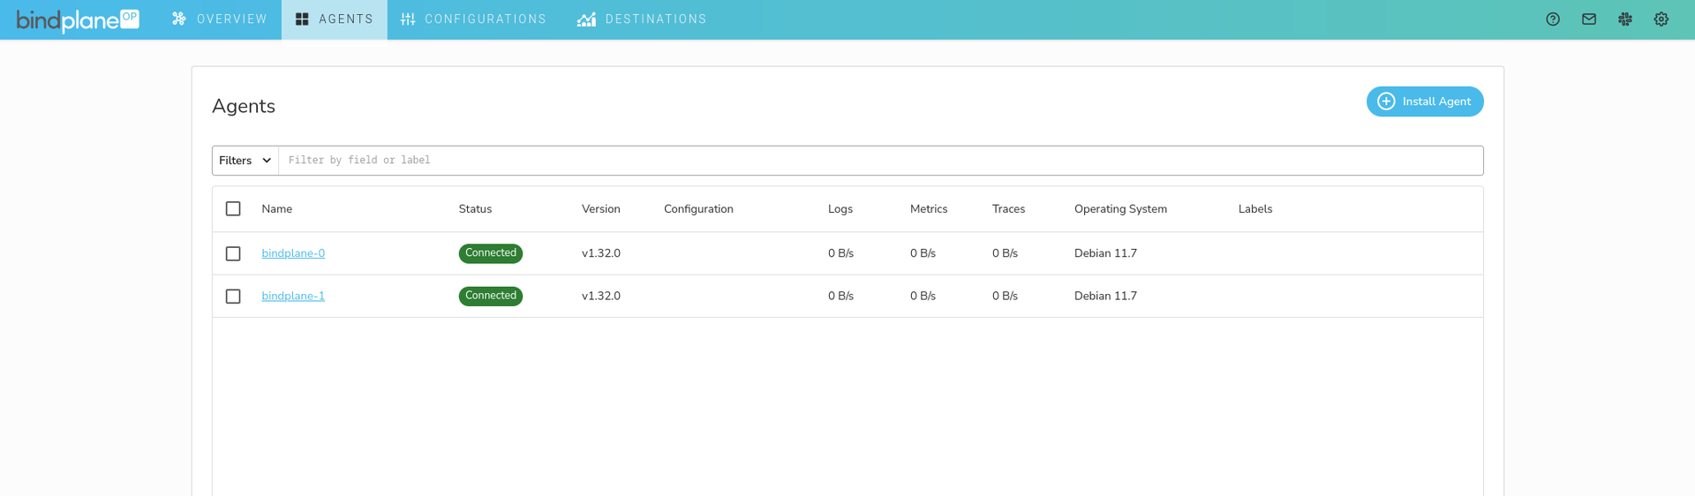The image size is (1695, 496).
Task: Click the Configurations tab sliders icon
Action: 408,19
